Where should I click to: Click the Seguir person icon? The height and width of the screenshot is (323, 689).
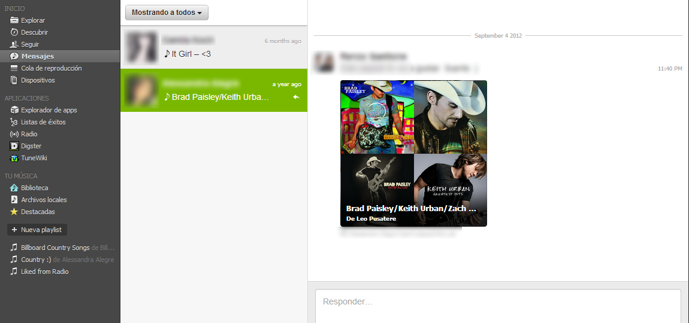point(14,44)
